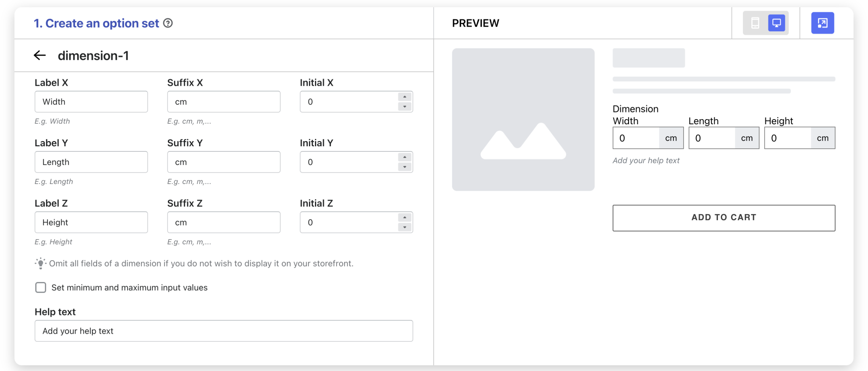Click into the Help text input

pos(223,331)
